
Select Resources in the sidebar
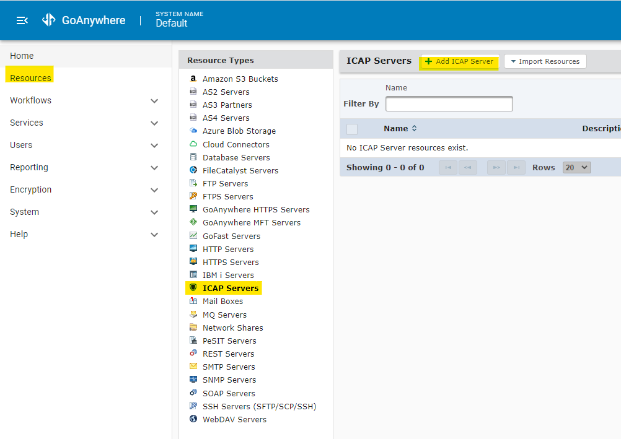tap(30, 78)
